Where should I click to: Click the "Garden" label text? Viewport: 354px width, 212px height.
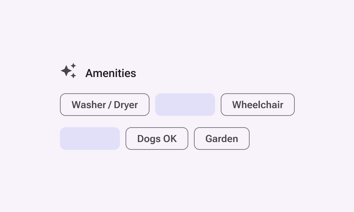[x=222, y=139]
